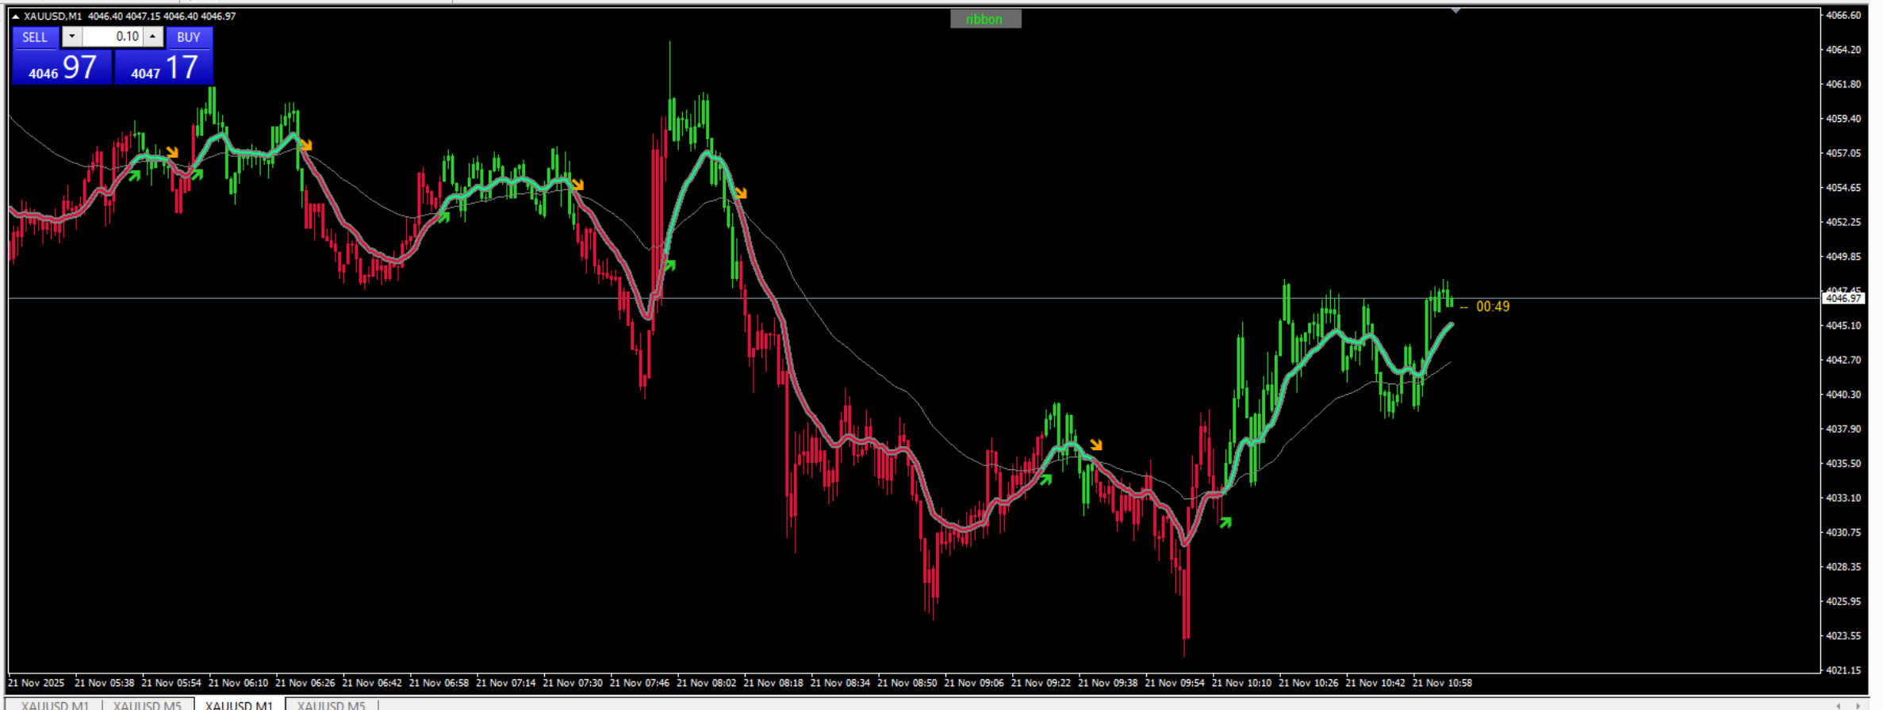This screenshot has width=1883, height=710.
Task: Click the 4066.60 price axis label
Action: point(1843,15)
